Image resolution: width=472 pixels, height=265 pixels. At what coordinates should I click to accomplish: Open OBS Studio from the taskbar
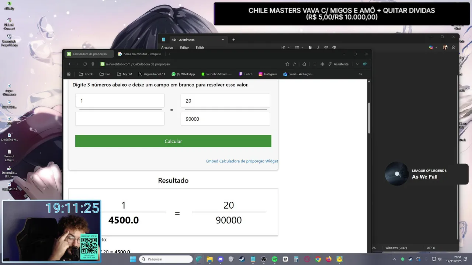coord(264,259)
